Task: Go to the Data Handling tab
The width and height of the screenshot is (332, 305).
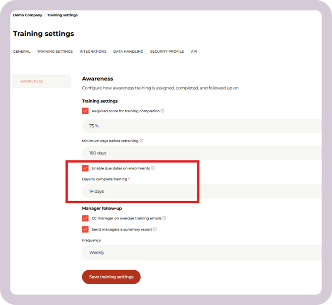Action: (x=128, y=52)
